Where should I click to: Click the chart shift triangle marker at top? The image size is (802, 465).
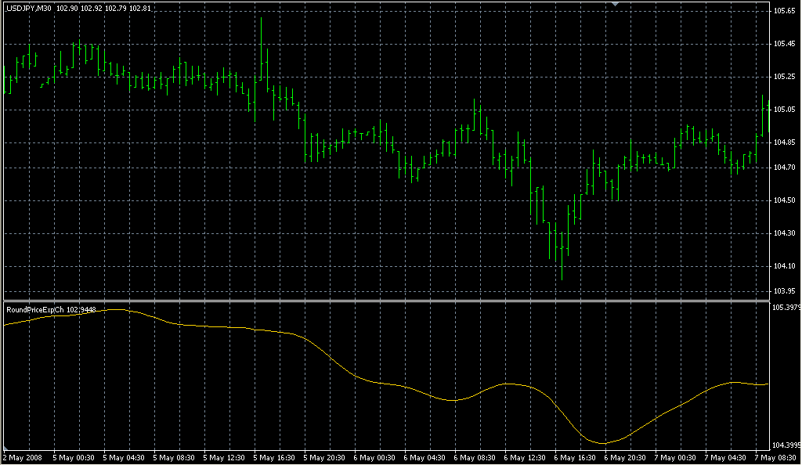click(616, 4)
